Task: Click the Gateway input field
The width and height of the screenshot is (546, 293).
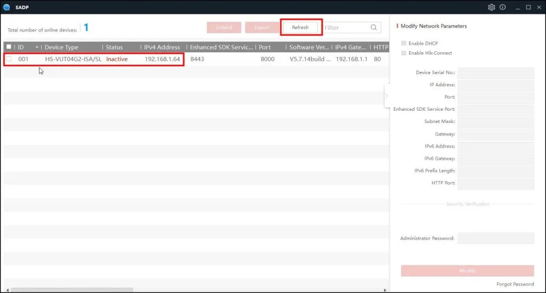Action: coord(495,134)
